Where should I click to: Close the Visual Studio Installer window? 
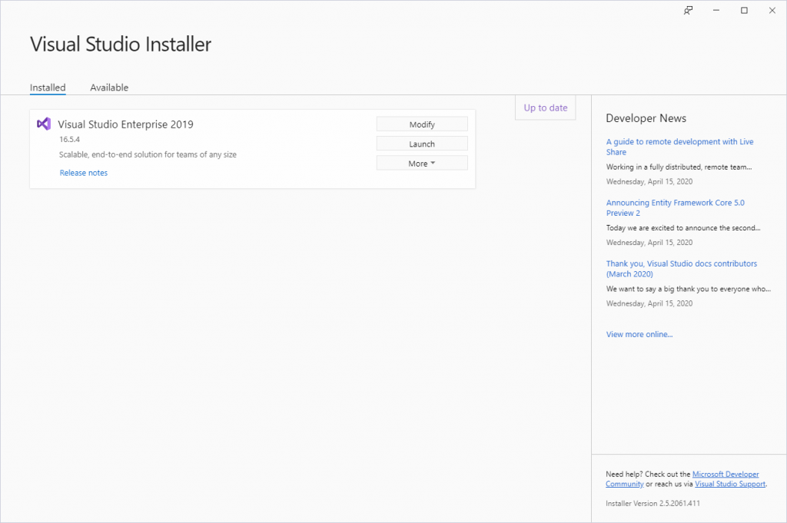772,11
